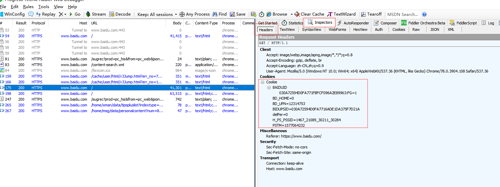
Task: Click the MSDN Search input box
Action: 403,14
